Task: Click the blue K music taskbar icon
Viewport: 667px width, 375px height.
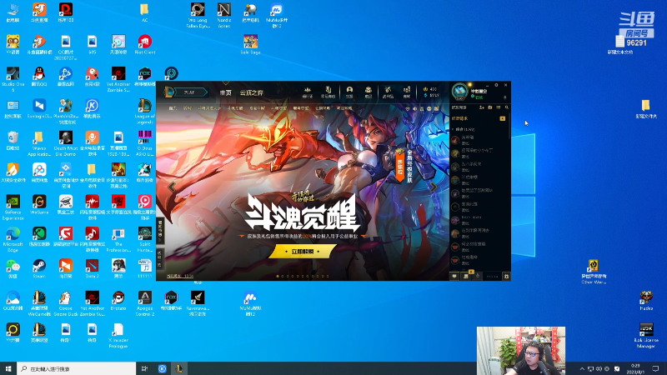Action: 162,368
